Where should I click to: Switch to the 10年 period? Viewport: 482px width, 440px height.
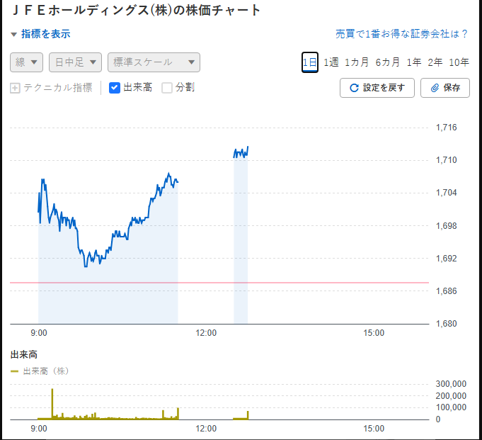click(x=459, y=62)
